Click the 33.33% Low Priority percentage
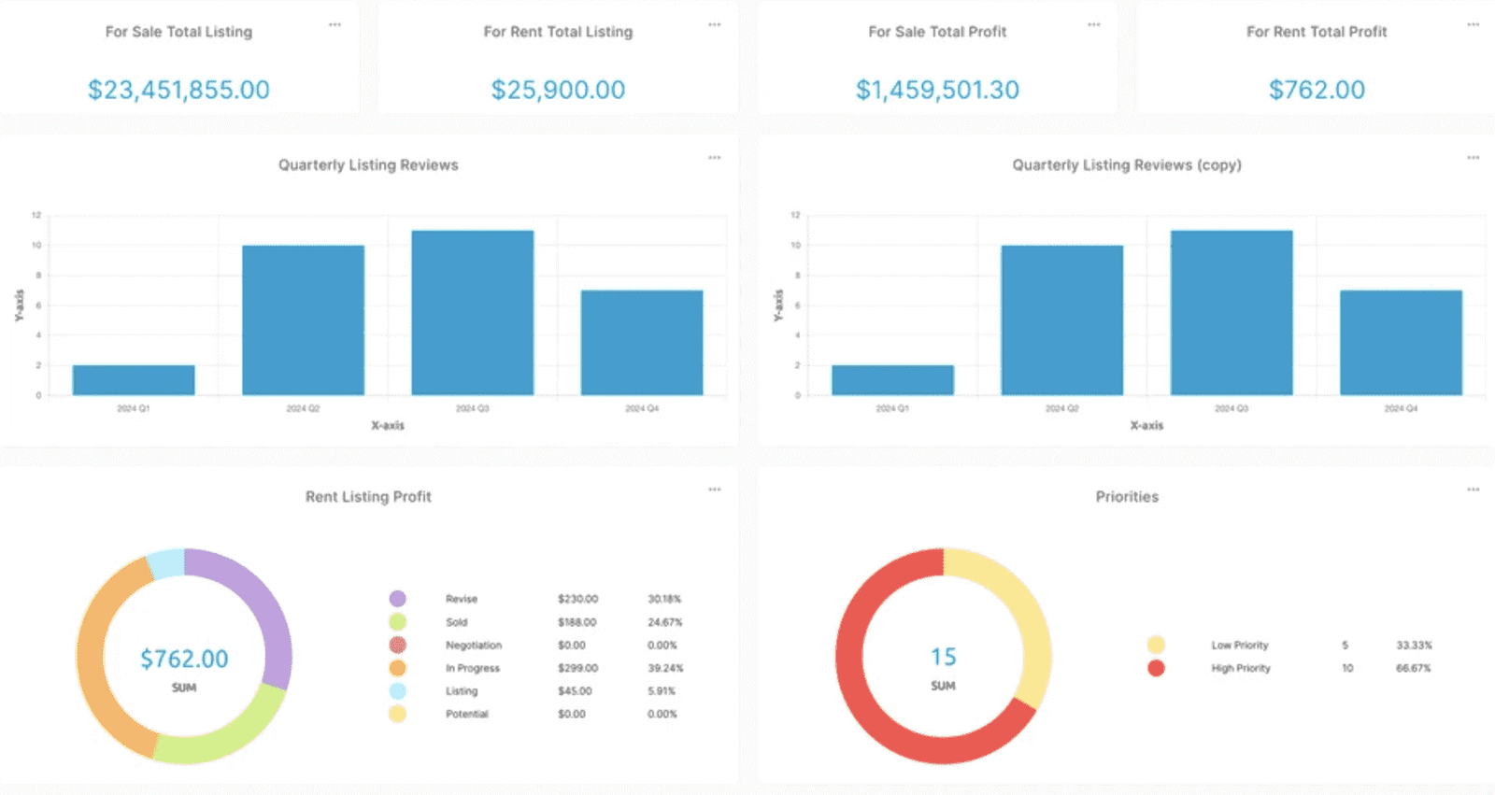 (x=1414, y=646)
